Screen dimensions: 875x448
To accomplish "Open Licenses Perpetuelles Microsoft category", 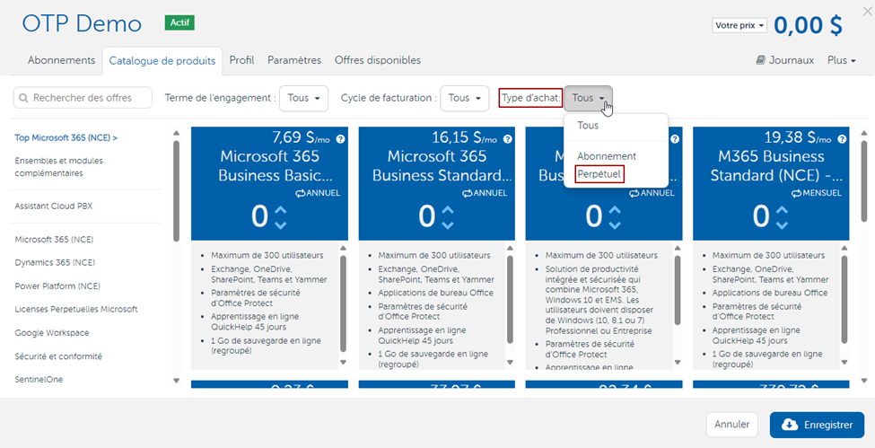I will click(76, 309).
